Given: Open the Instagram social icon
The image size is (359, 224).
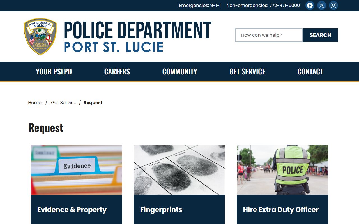Looking at the screenshot, I should point(333,5).
